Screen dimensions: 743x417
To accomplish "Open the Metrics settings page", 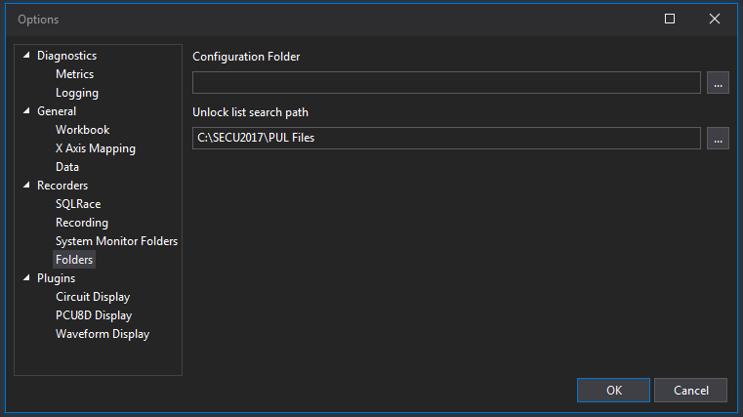I will pos(75,74).
